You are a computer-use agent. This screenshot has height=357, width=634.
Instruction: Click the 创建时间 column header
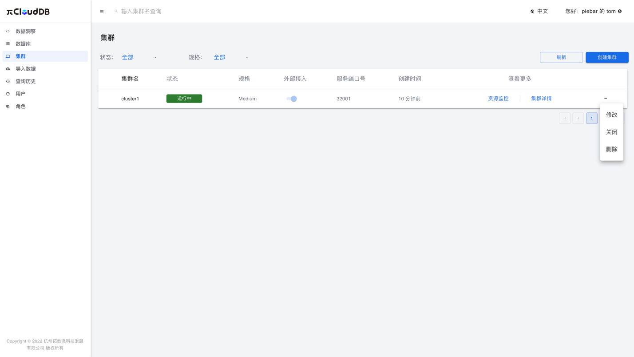click(x=410, y=79)
